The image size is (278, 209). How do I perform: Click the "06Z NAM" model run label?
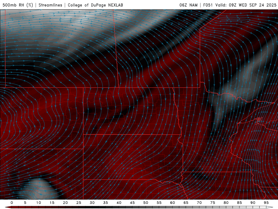click(188, 5)
